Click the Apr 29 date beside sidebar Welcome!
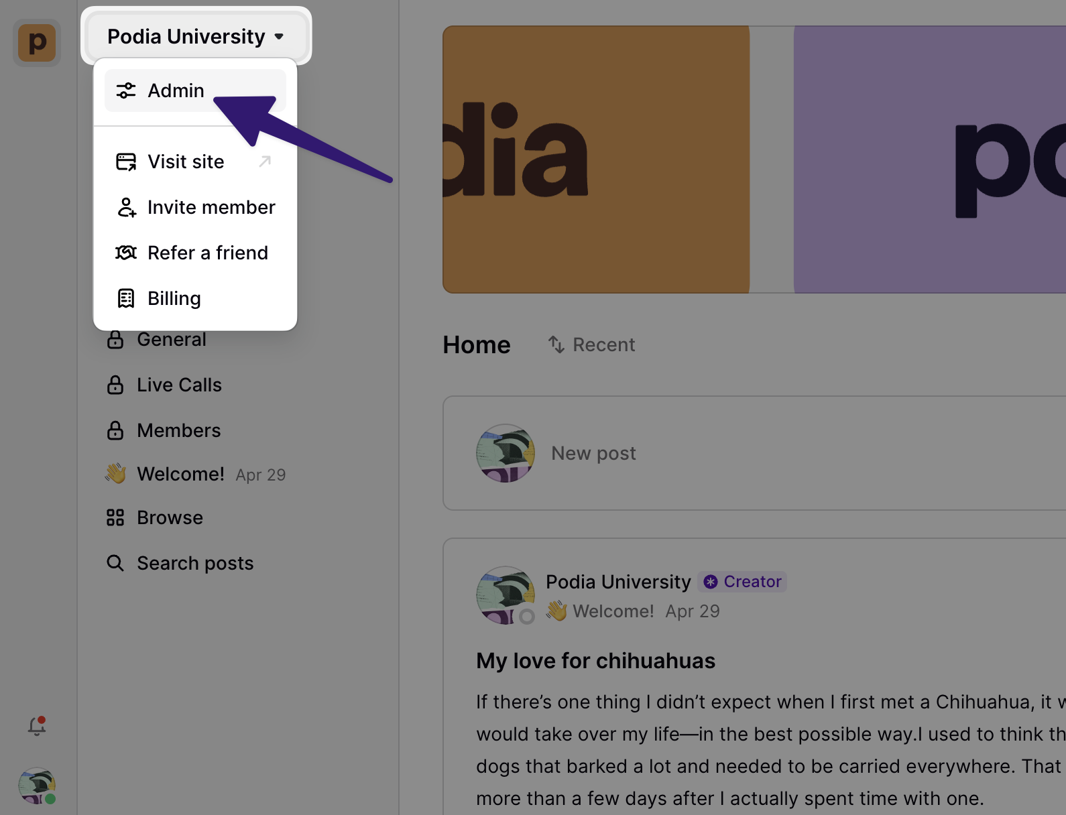 [x=261, y=475]
